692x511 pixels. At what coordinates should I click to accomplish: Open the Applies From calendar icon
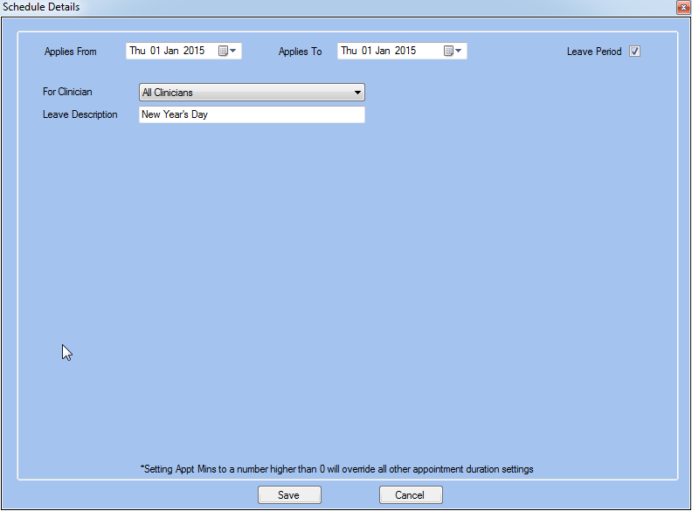click(x=223, y=52)
